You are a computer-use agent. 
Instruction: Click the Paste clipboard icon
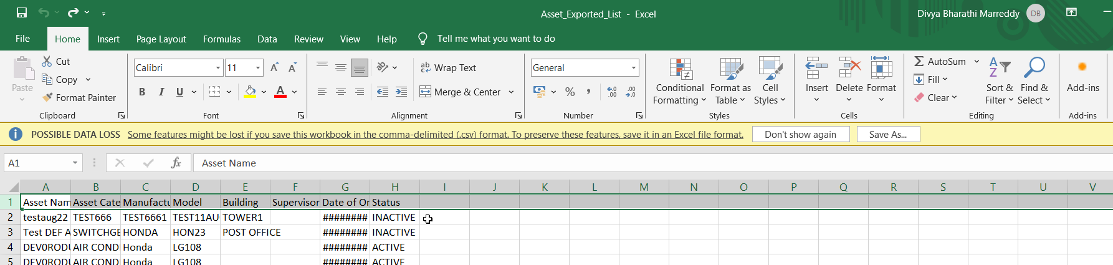(22, 68)
